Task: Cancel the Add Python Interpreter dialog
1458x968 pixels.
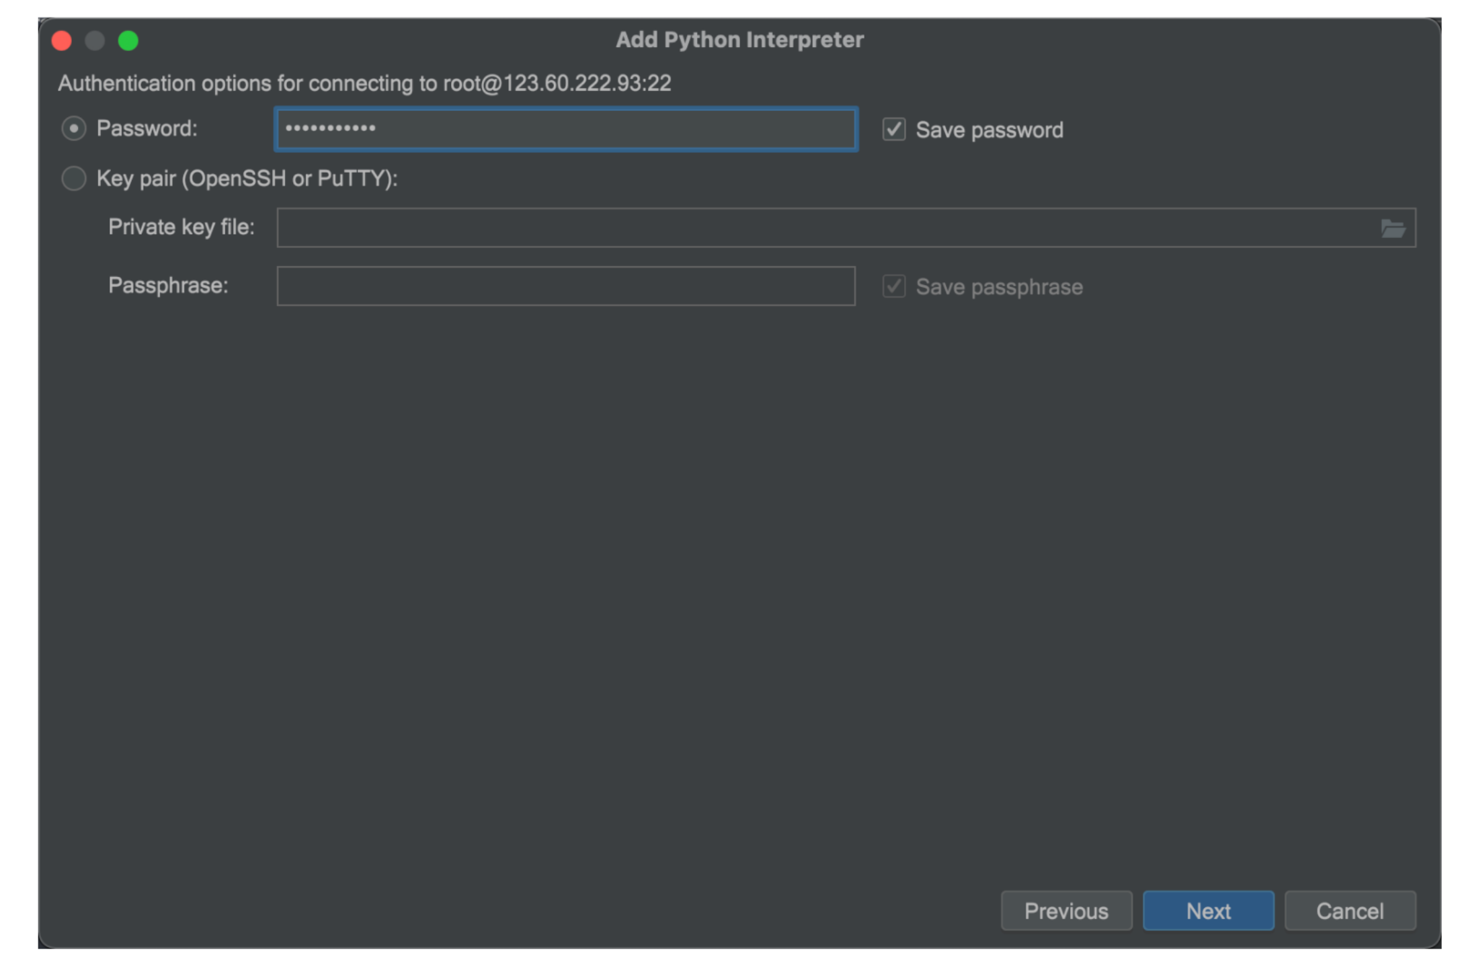Action: coord(1350,911)
